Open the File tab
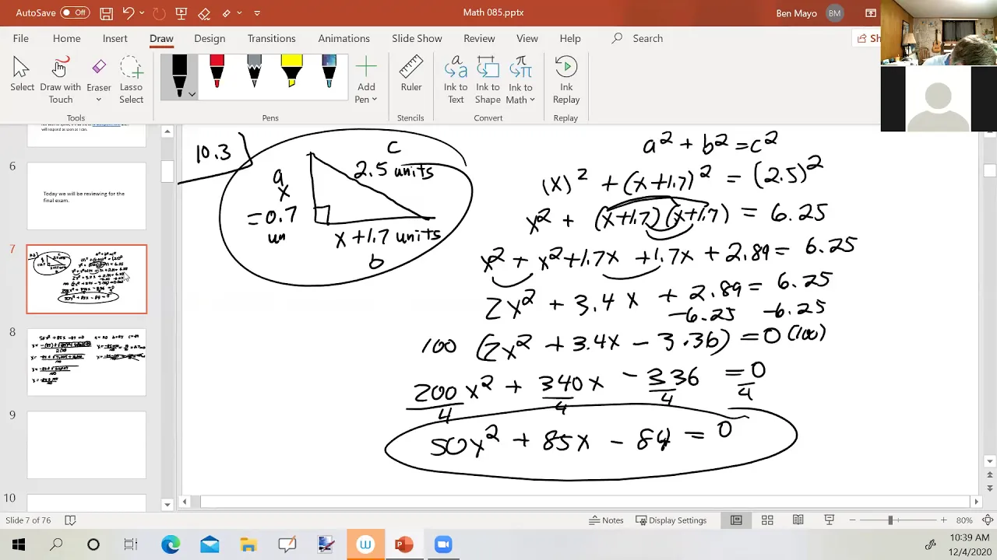The height and width of the screenshot is (560, 997). pos(21,38)
